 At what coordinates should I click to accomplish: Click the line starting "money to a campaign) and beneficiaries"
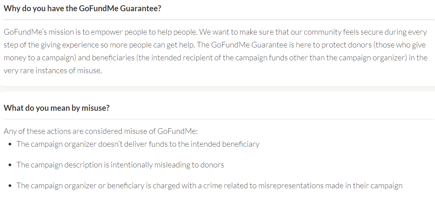[x=216, y=58]
